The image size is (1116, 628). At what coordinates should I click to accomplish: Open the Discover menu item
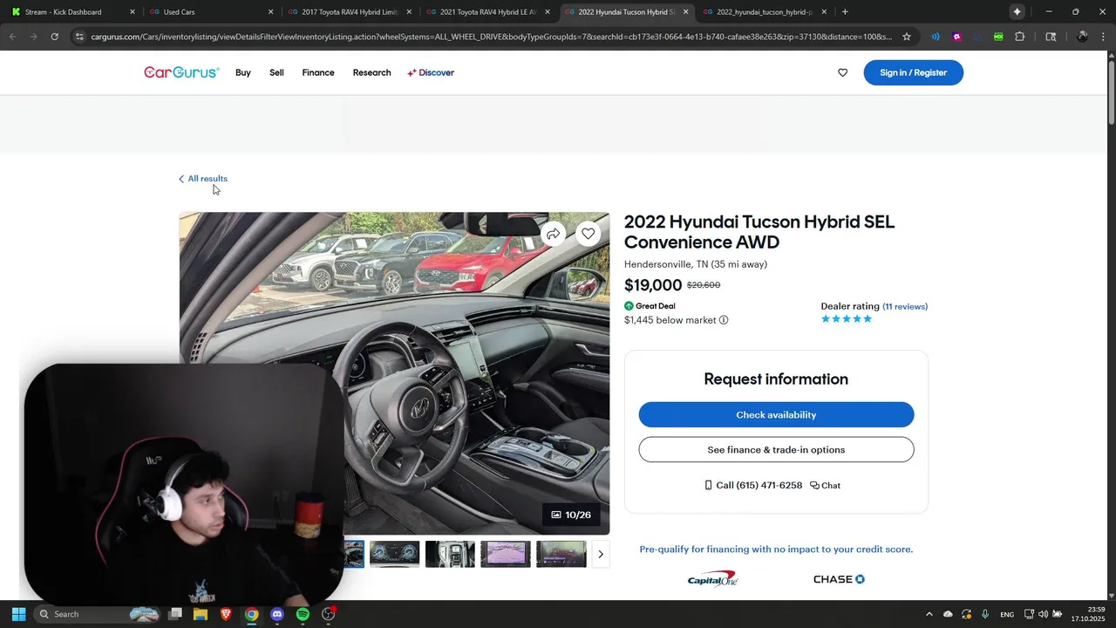pyautogui.click(x=431, y=72)
